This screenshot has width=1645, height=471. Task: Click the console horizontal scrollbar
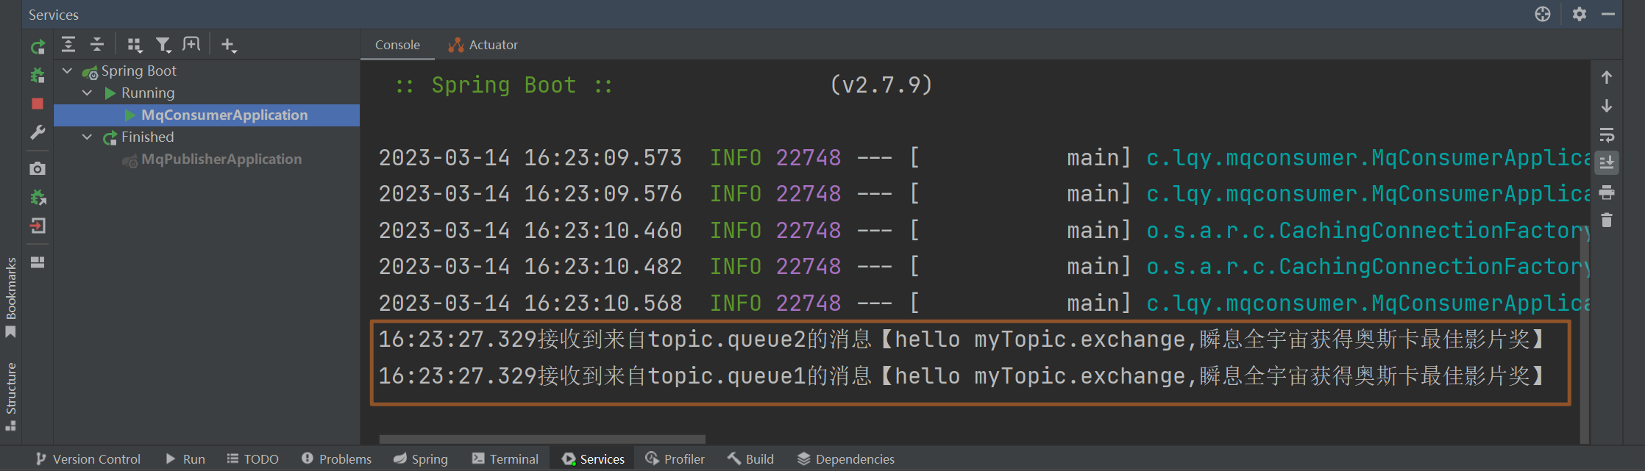(542, 439)
